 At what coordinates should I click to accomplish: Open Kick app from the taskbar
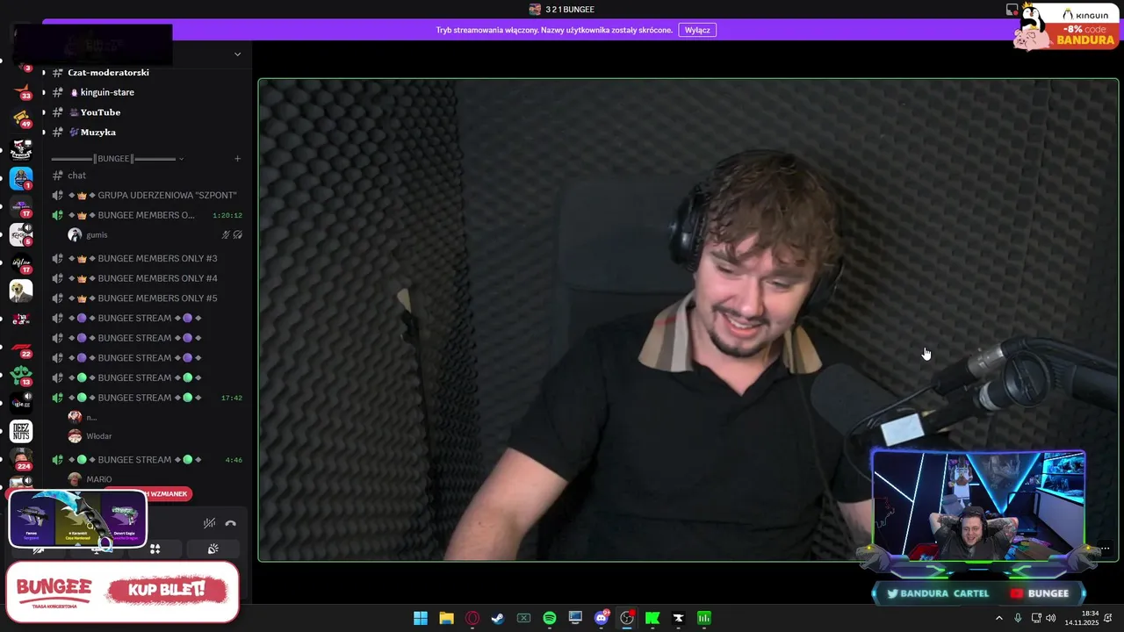point(652,618)
